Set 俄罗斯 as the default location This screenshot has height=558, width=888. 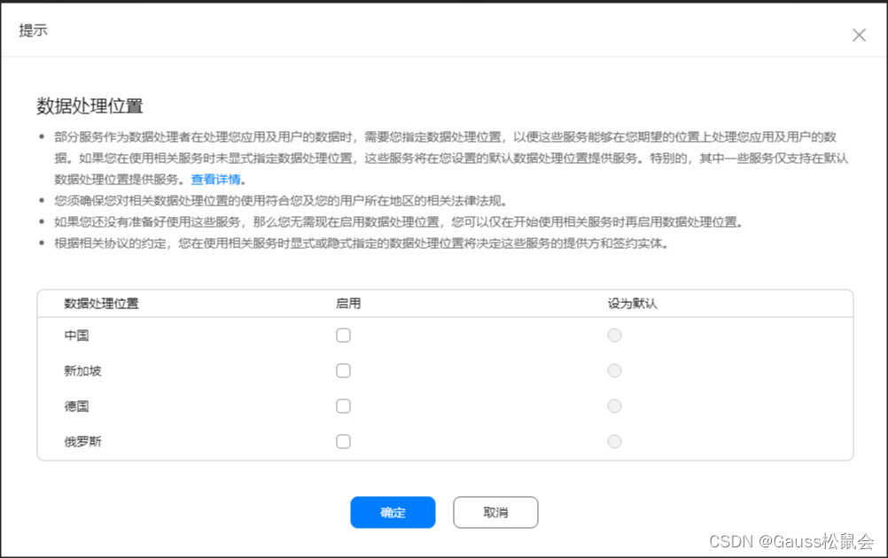click(x=614, y=441)
